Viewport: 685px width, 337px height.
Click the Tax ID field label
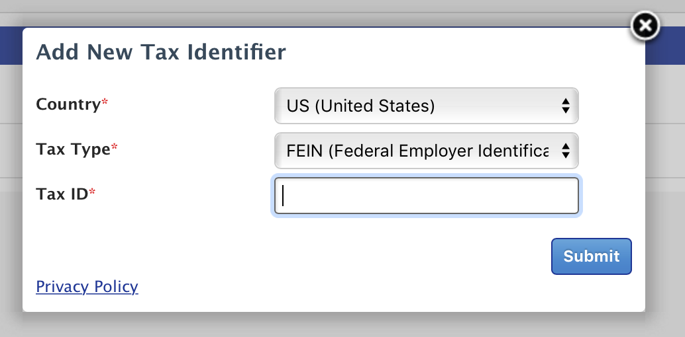(x=62, y=194)
